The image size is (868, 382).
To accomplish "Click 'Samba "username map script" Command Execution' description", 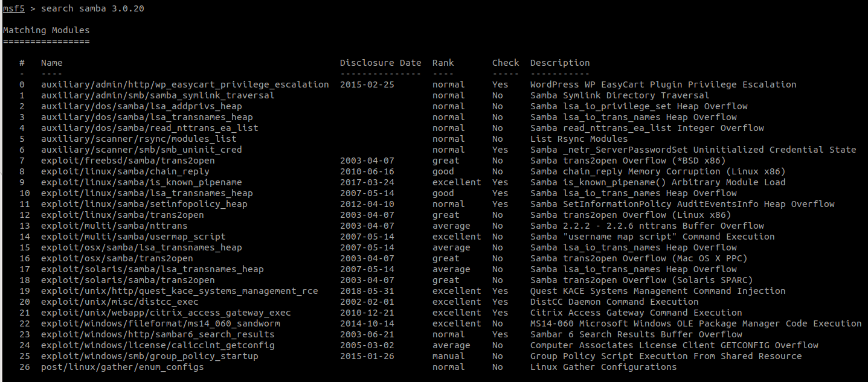I will coord(652,237).
